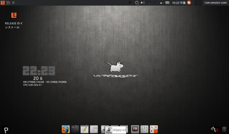
Task: Open the audio mixer sliders icon in dock
Action: coord(145,129)
